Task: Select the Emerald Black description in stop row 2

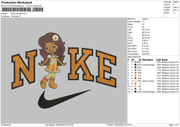Action: (x=148, y=65)
